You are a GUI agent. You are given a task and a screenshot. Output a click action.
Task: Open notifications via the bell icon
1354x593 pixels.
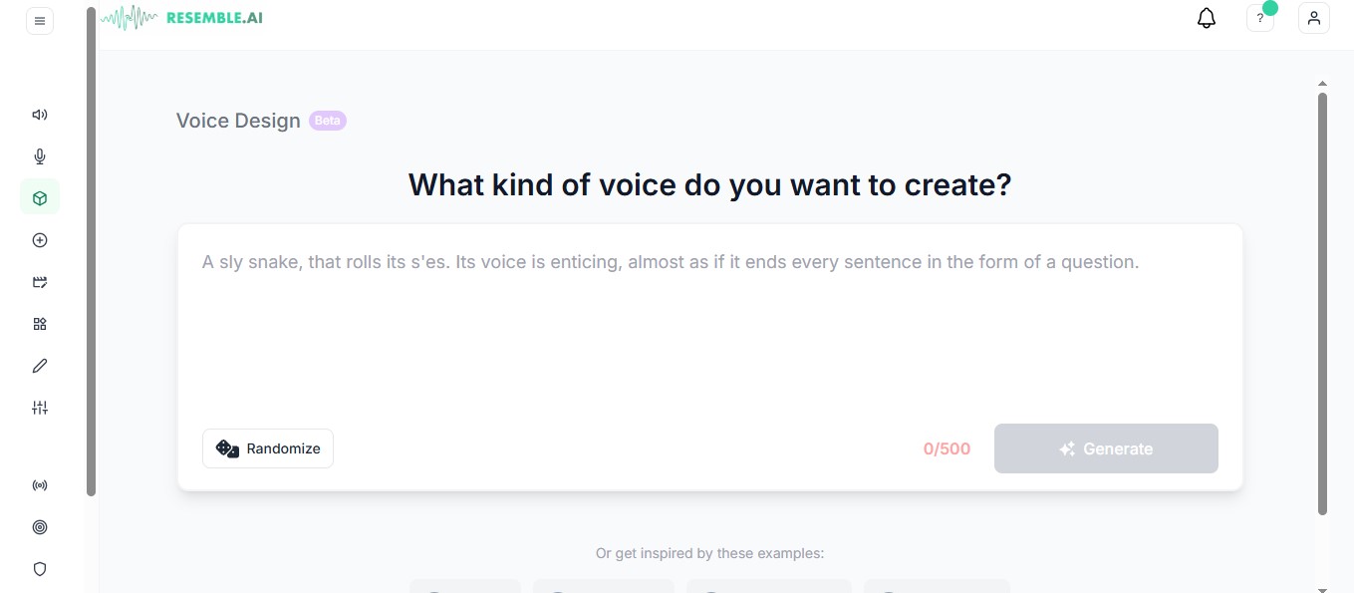(x=1207, y=18)
